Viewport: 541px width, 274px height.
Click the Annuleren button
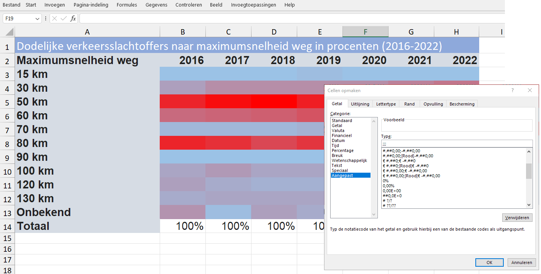[522, 262]
